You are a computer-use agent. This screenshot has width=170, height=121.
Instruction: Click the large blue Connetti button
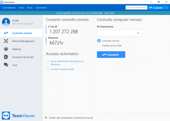tap(111, 55)
